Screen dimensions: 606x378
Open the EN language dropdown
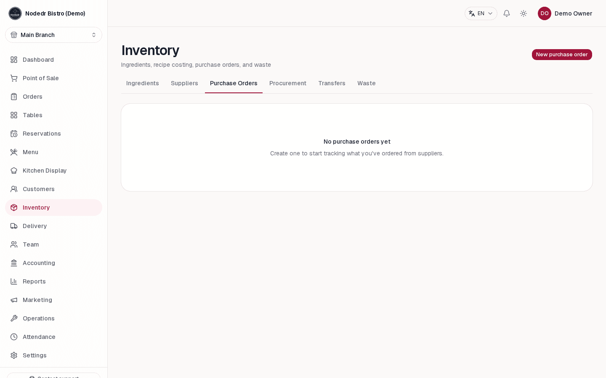click(x=481, y=13)
